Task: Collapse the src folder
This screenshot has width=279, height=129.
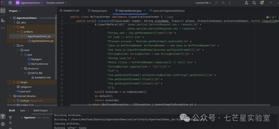Action: (x=14, y=45)
